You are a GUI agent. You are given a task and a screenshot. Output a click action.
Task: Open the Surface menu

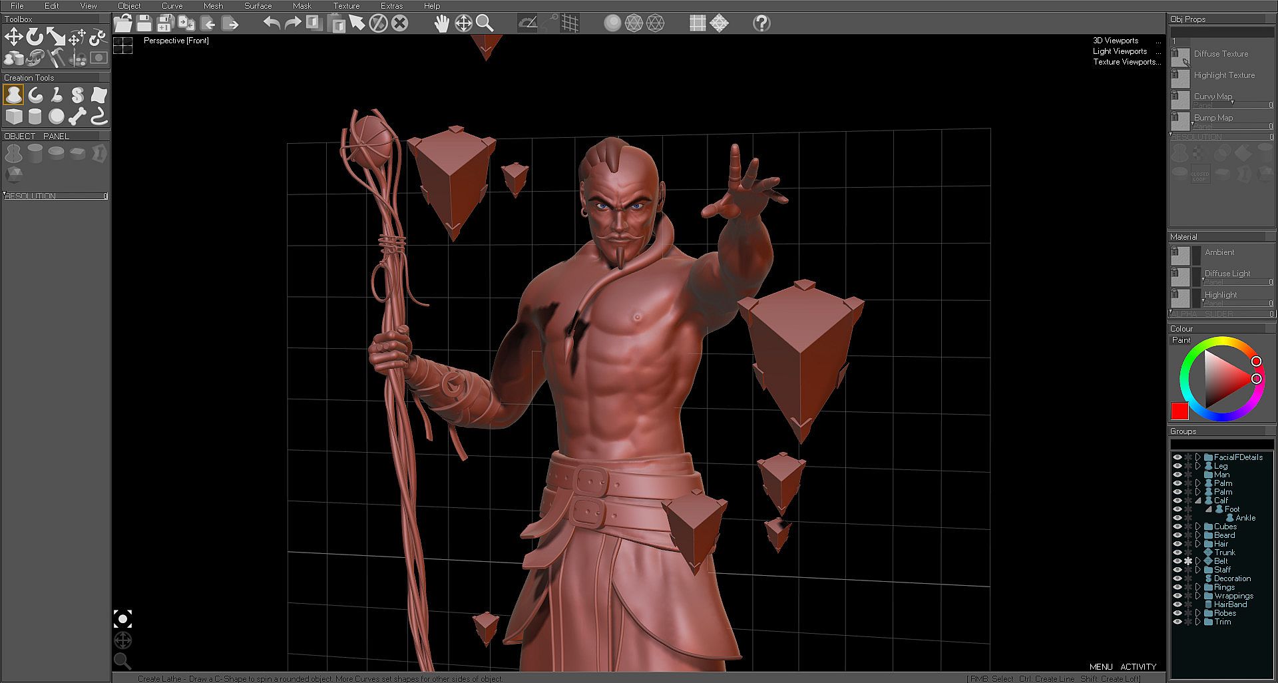tap(258, 6)
